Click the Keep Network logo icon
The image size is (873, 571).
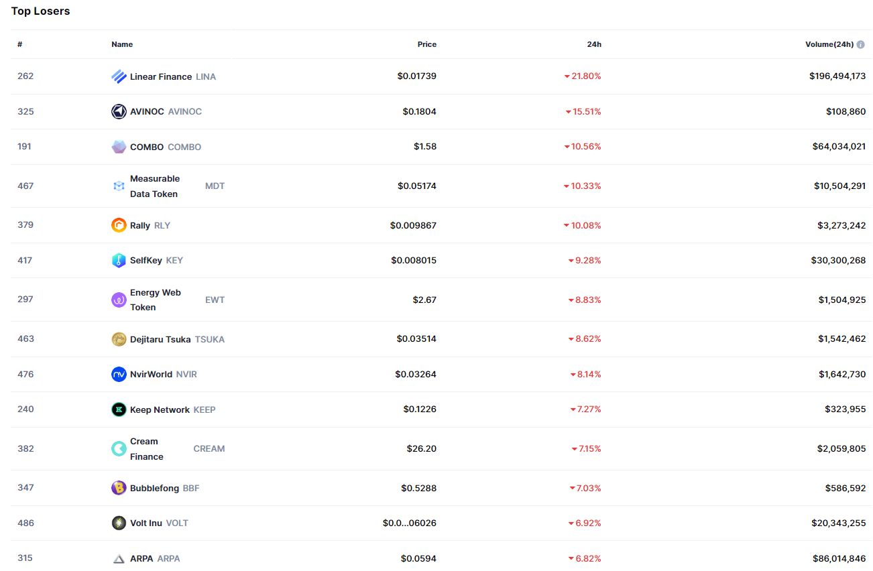(x=119, y=409)
